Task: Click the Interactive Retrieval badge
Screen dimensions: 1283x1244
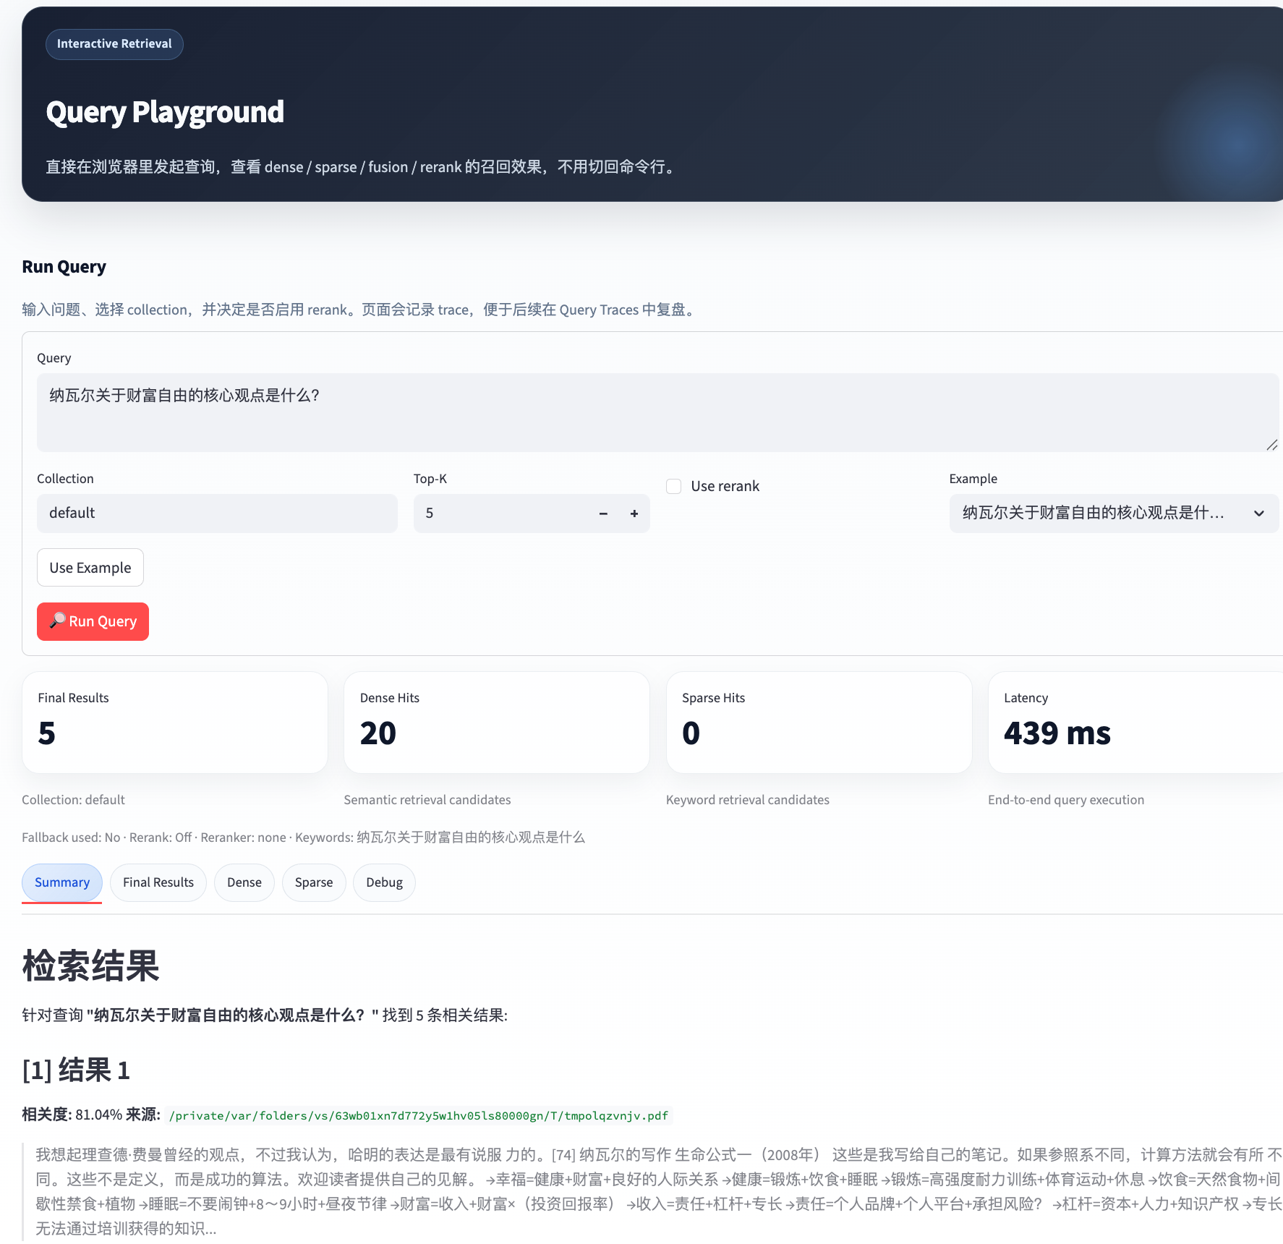Action: click(114, 43)
